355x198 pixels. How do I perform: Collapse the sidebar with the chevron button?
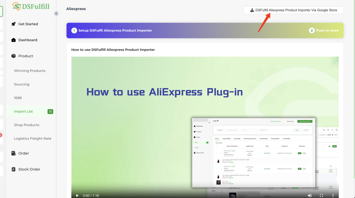click(56, 14)
